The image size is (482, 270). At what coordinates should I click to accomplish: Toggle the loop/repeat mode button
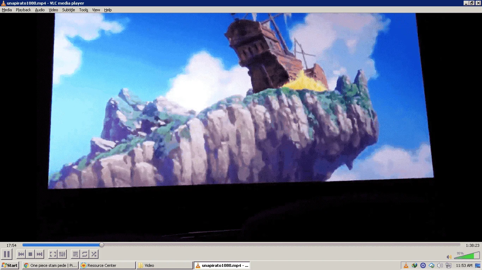point(85,254)
